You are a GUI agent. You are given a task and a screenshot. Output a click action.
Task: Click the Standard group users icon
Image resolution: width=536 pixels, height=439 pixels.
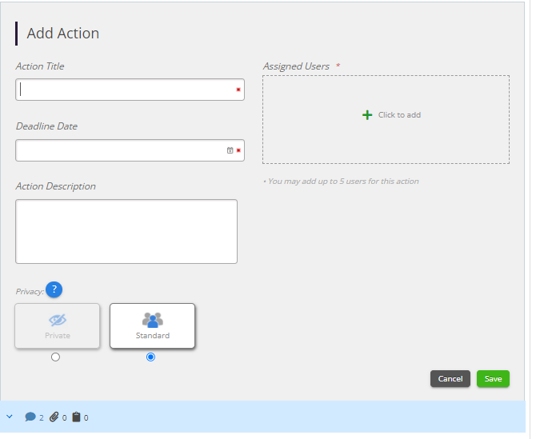[152, 319]
